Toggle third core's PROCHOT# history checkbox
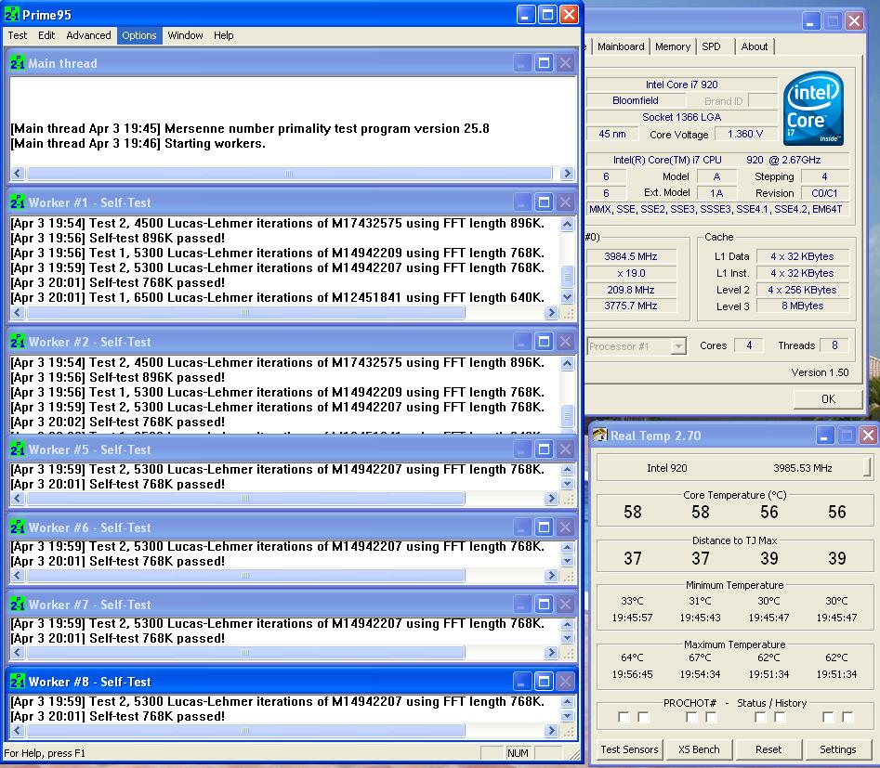Screen dimensions: 880x768 click(x=780, y=717)
